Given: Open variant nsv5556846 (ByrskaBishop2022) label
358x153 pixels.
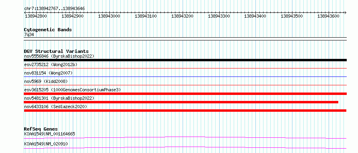Looking at the screenshot, I should 59,56.
